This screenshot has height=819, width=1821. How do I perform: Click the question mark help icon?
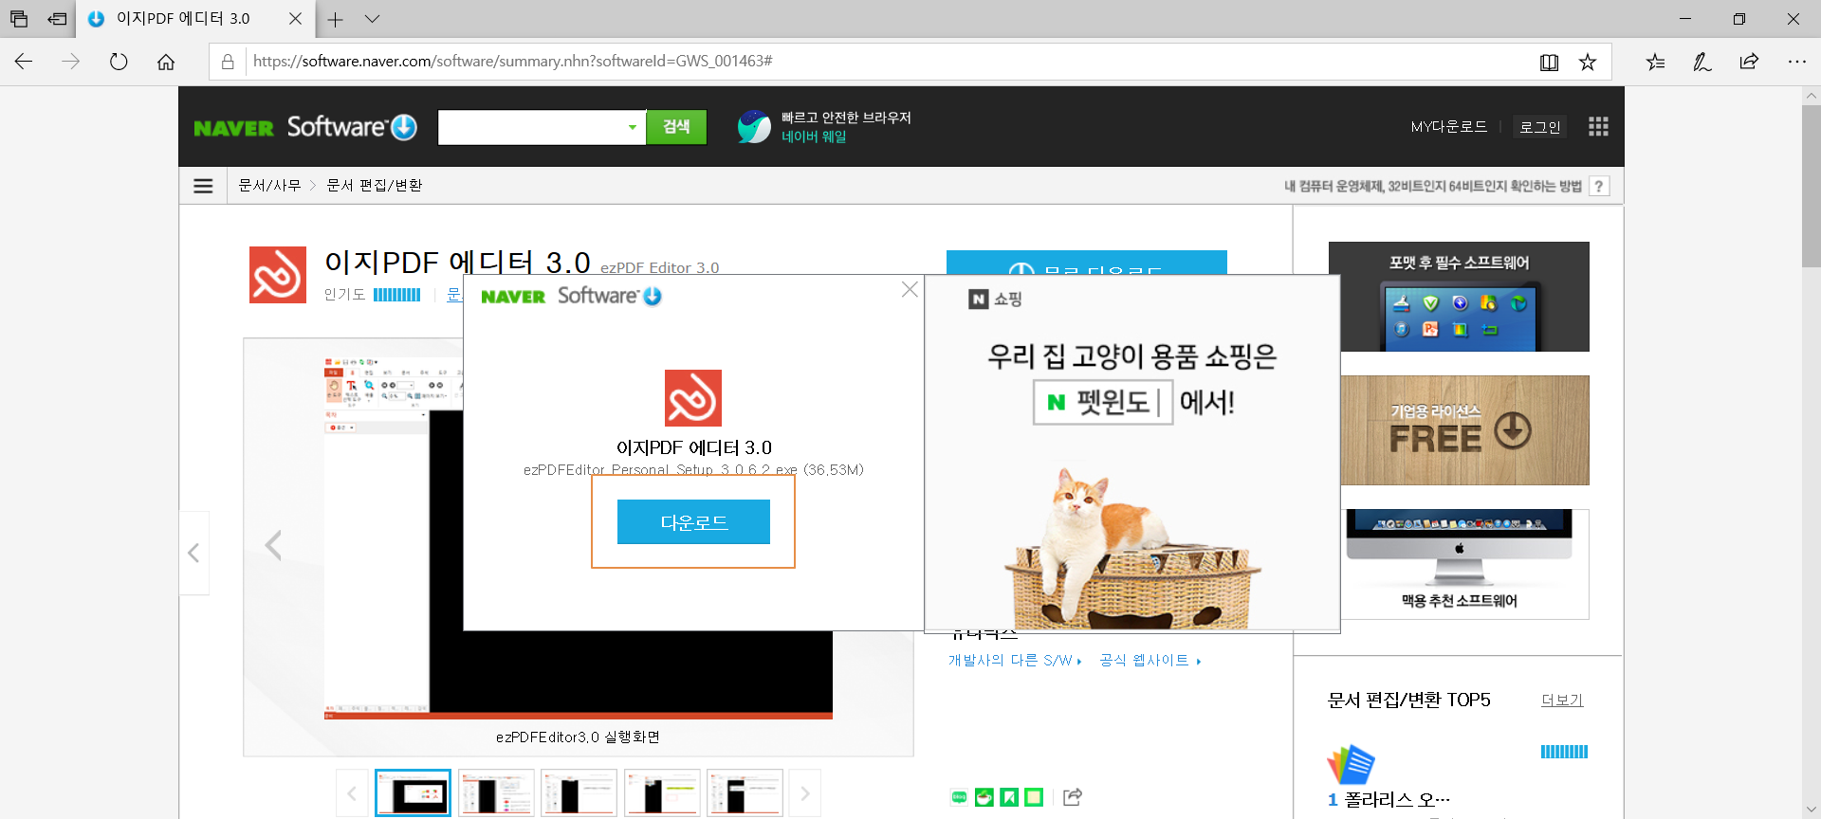1599,187
